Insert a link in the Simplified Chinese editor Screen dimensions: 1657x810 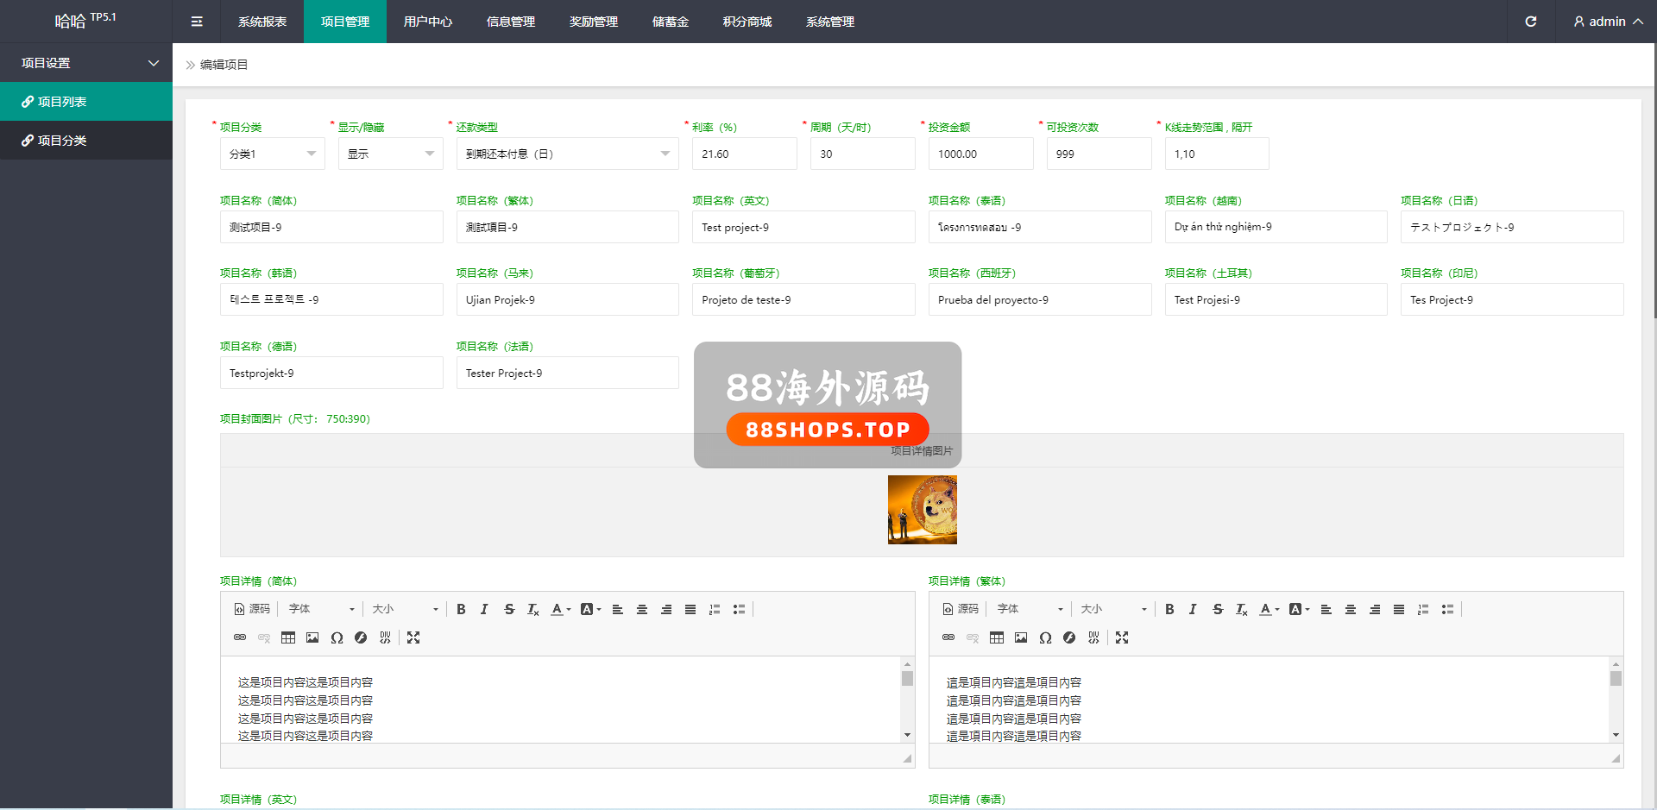240,637
